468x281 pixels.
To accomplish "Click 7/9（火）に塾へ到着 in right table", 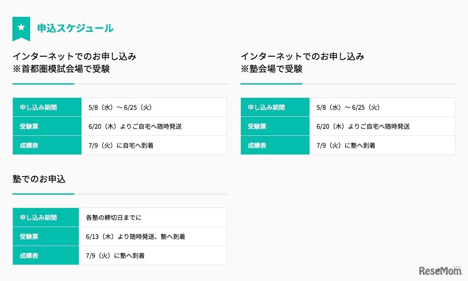I will (346, 145).
